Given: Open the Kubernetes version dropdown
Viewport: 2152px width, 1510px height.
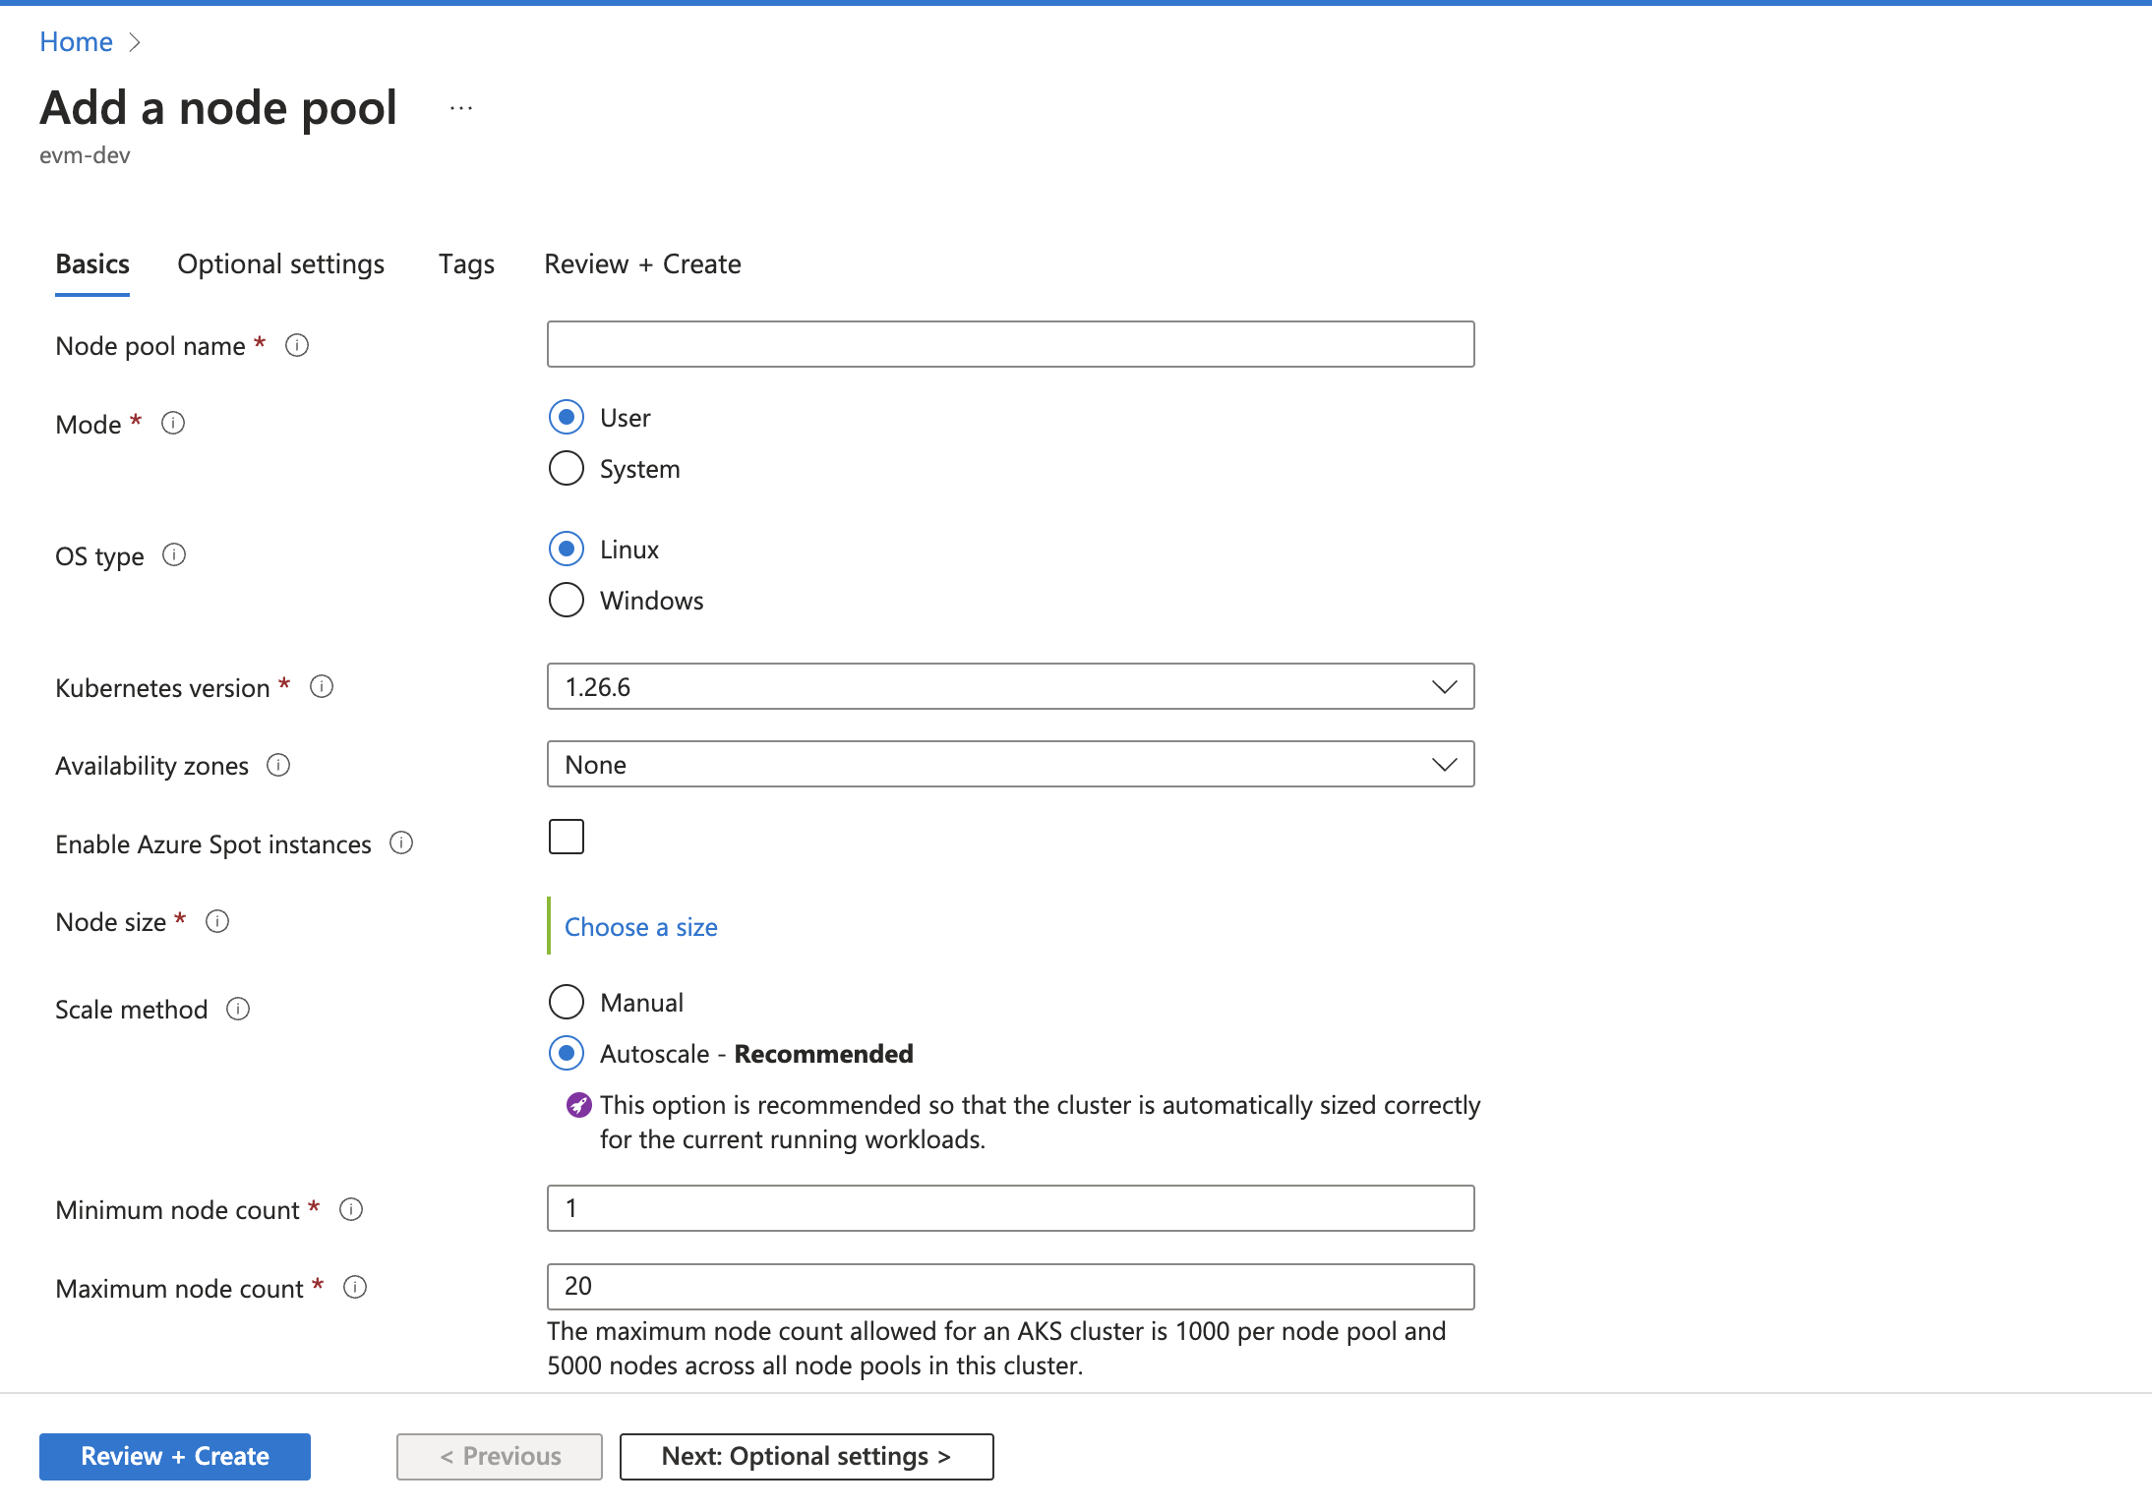Looking at the screenshot, I should [x=1010, y=686].
